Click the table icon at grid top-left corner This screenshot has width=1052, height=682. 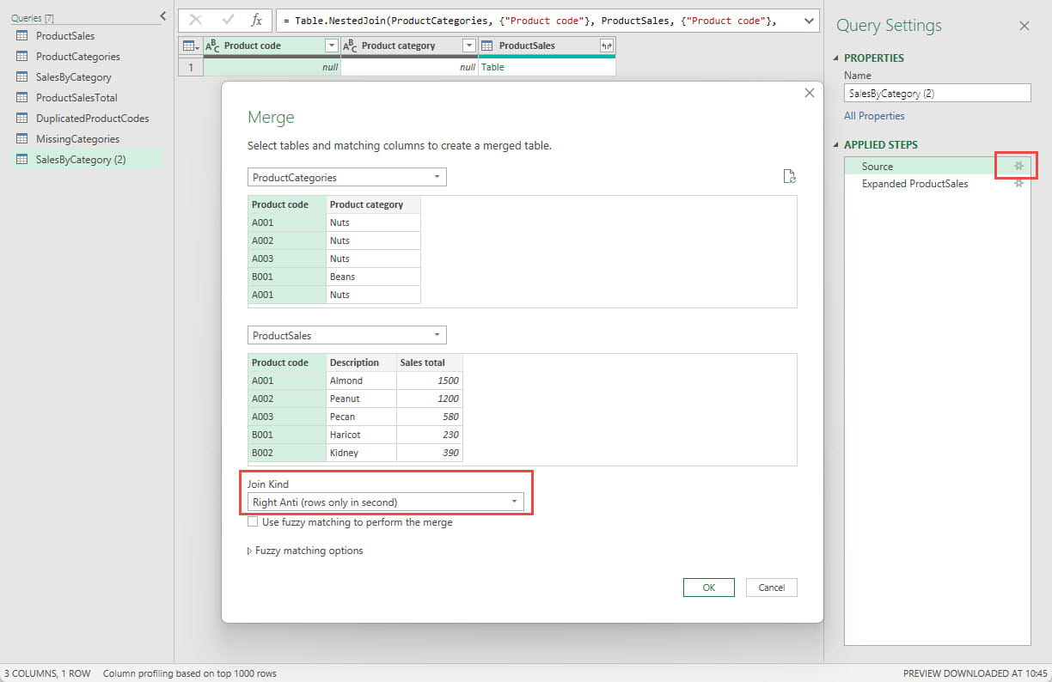[190, 46]
